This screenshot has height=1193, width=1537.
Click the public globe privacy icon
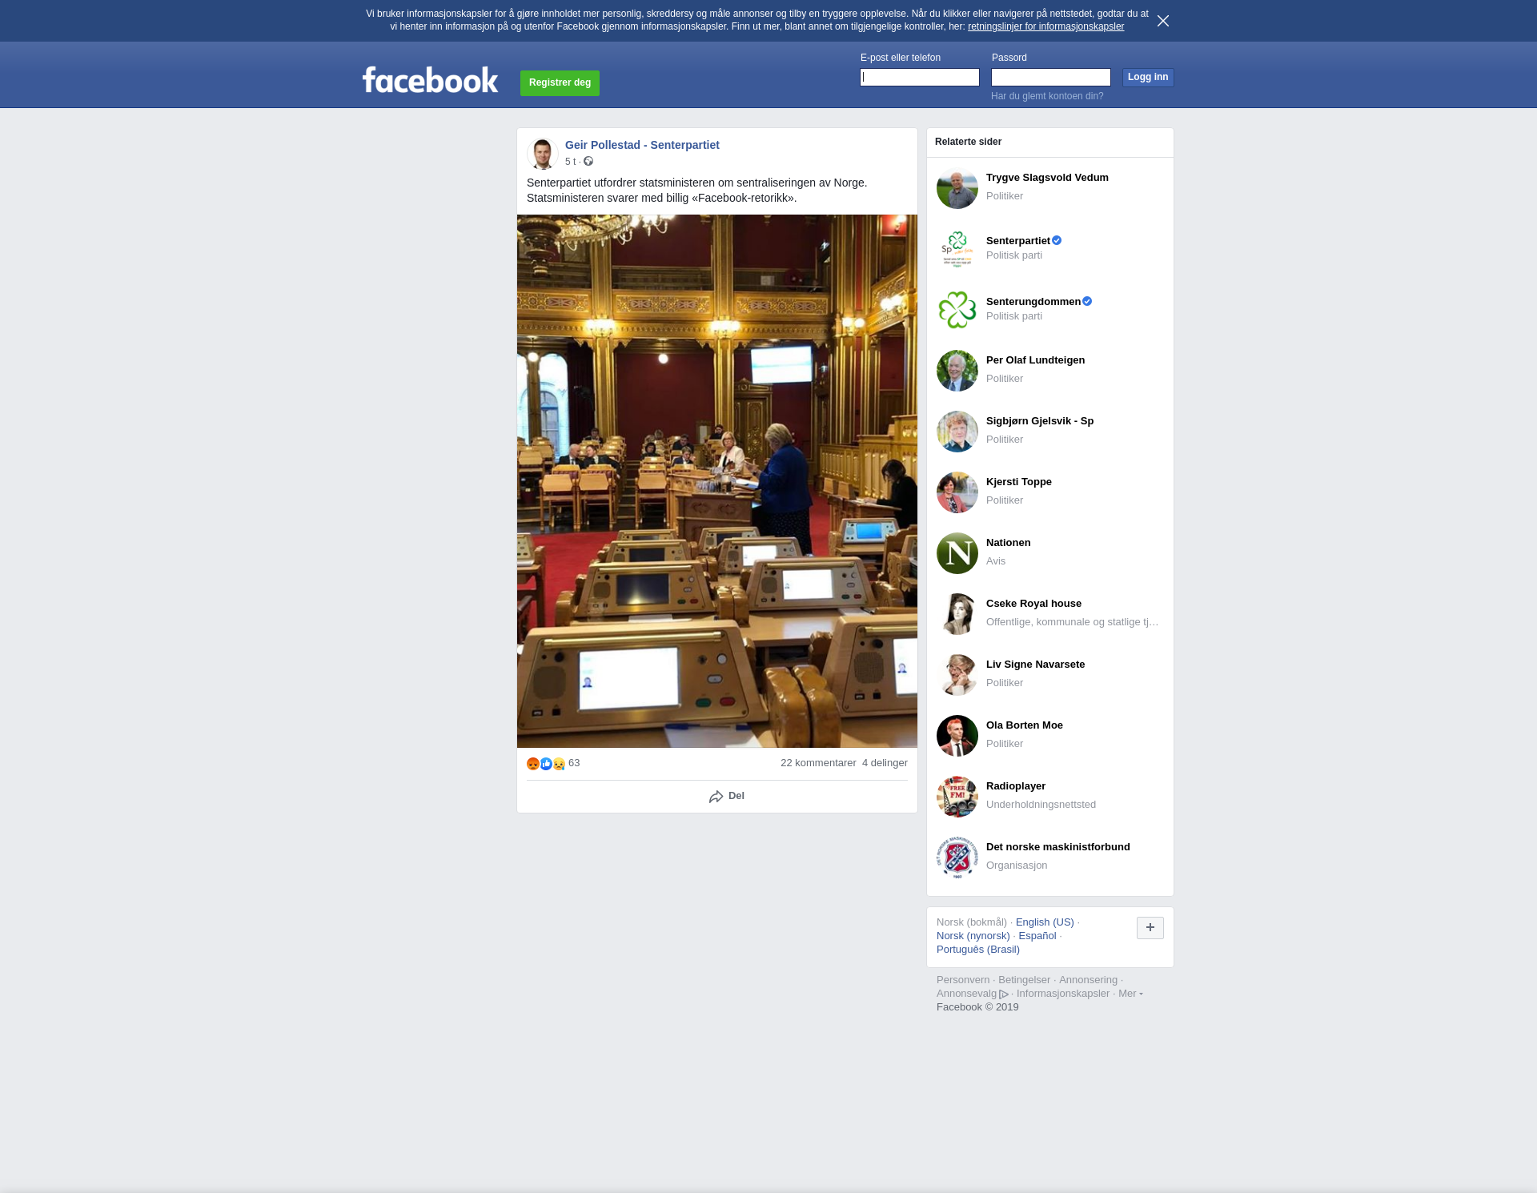pyautogui.click(x=588, y=162)
